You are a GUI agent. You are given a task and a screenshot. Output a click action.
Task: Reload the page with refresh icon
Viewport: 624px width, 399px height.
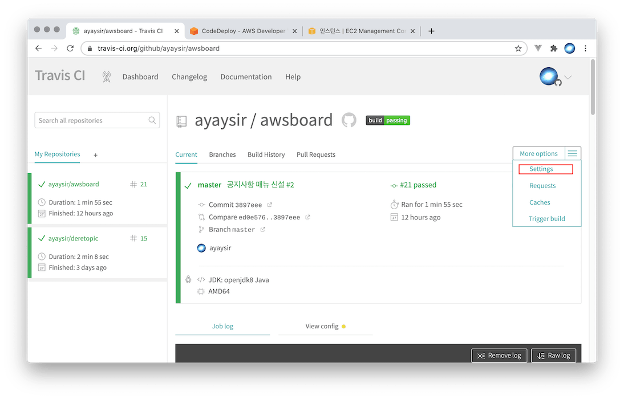pos(70,48)
